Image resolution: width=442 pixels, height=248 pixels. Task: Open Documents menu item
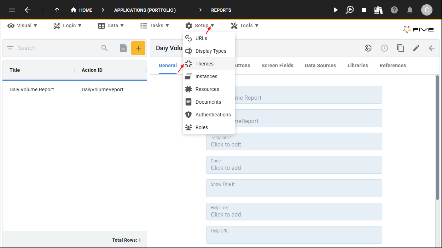[x=209, y=102]
